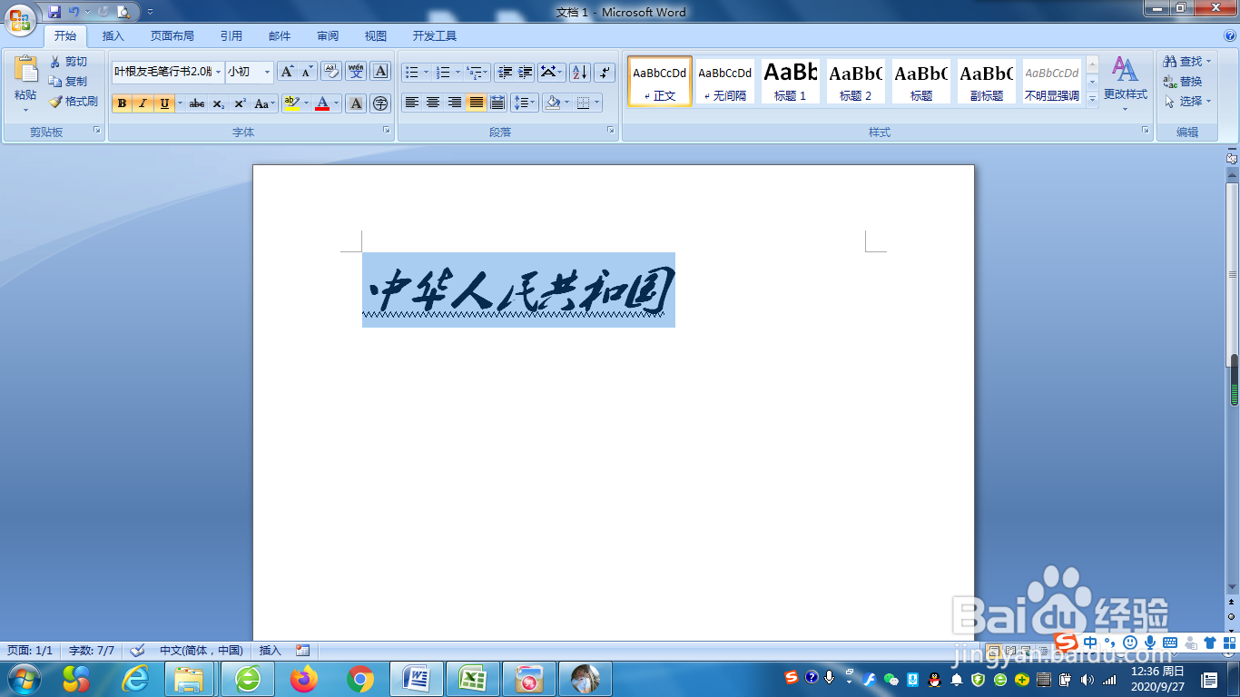Toggle paragraph marks visibility

605,73
